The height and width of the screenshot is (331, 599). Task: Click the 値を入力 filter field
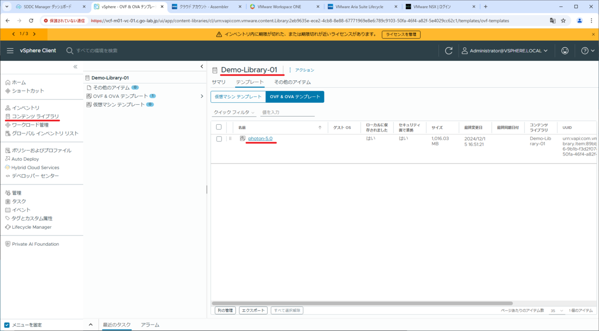click(x=288, y=113)
